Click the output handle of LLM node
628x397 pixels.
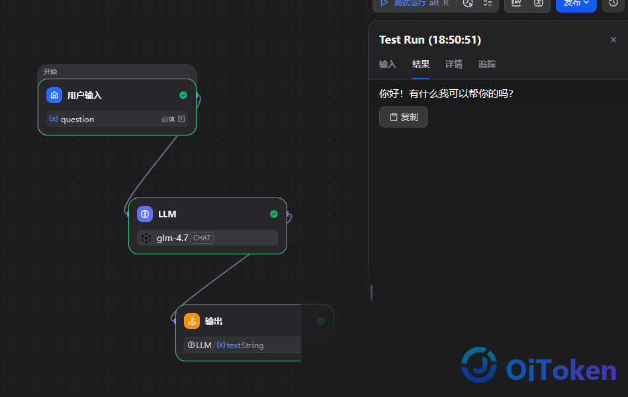click(x=288, y=214)
